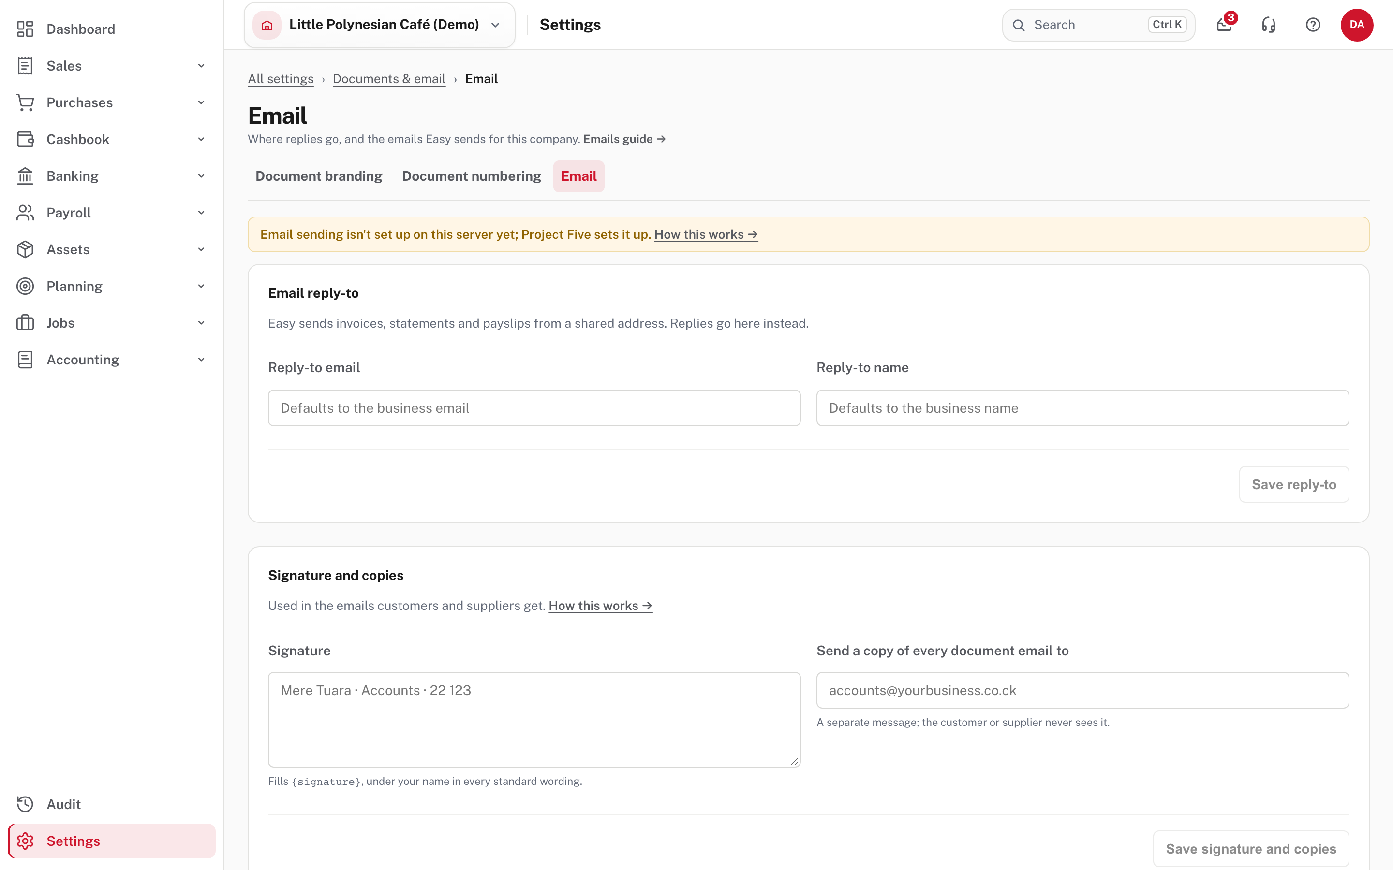Click the Audit history icon
Image resolution: width=1393 pixels, height=870 pixels.
point(25,804)
